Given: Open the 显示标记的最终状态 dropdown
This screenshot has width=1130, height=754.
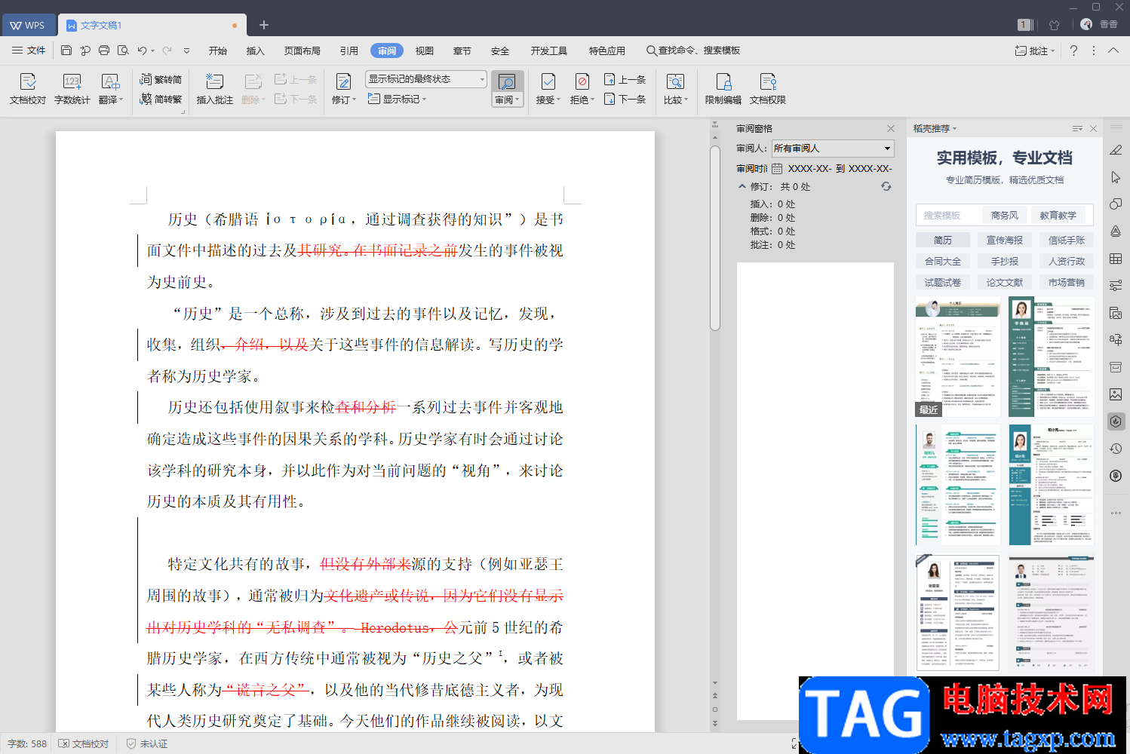Looking at the screenshot, I should click(426, 79).
